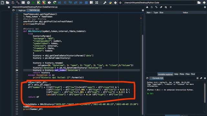Open the Files tab

pos(188,74)
